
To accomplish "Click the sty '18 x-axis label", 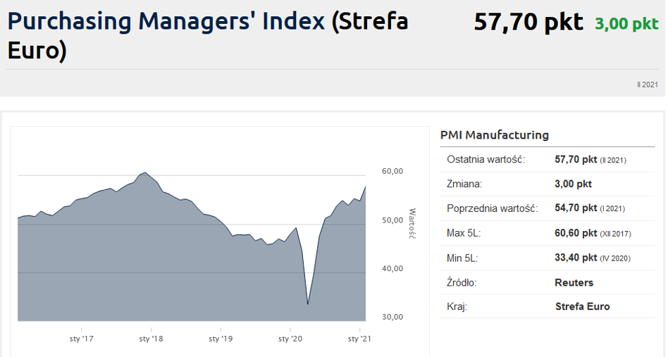I will (151, 339).
